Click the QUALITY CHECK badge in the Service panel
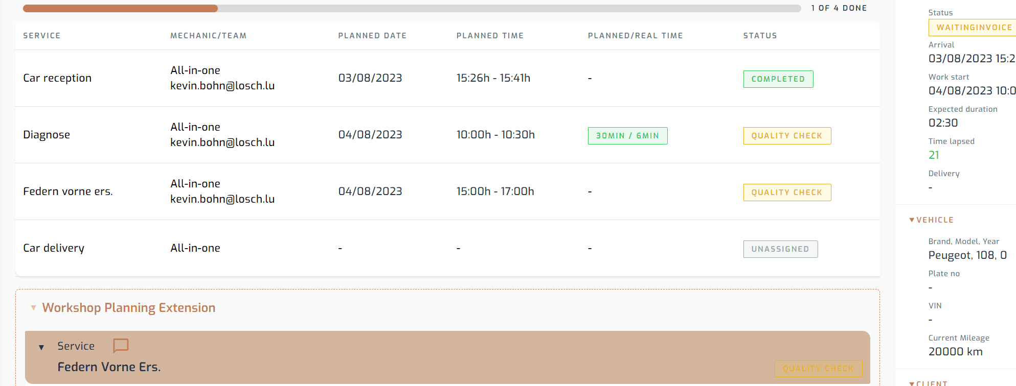 click(x=818, y=369)
